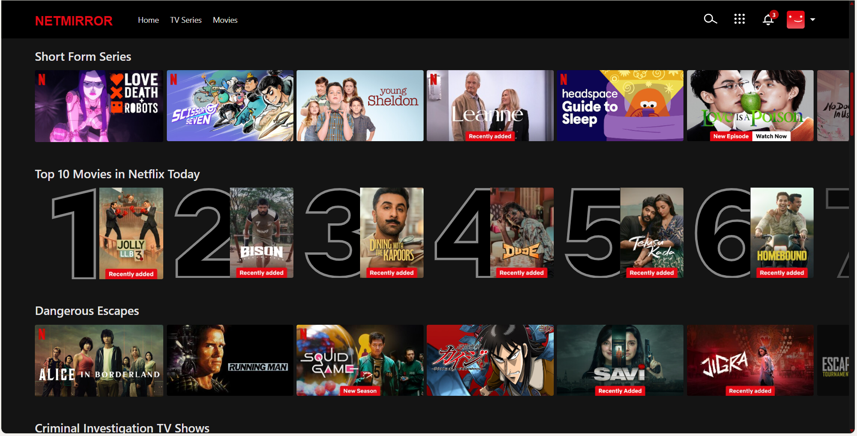Open Love Death + Robots thumbnail
Image resolution: width=857 pixels, height=436 pixels.
tap(99, 106)
